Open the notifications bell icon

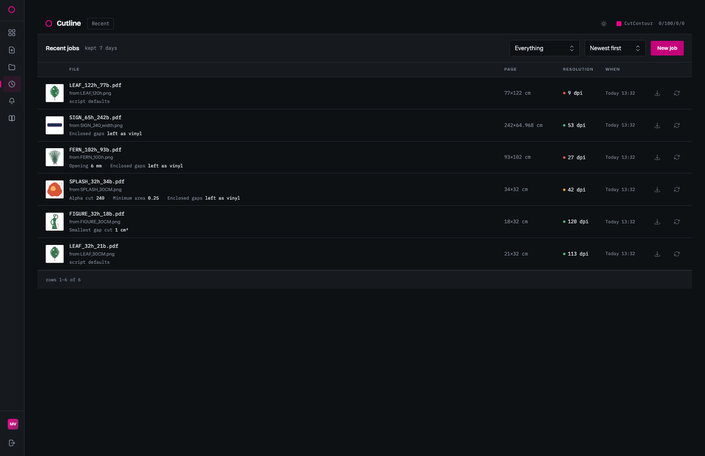[12, 101]
